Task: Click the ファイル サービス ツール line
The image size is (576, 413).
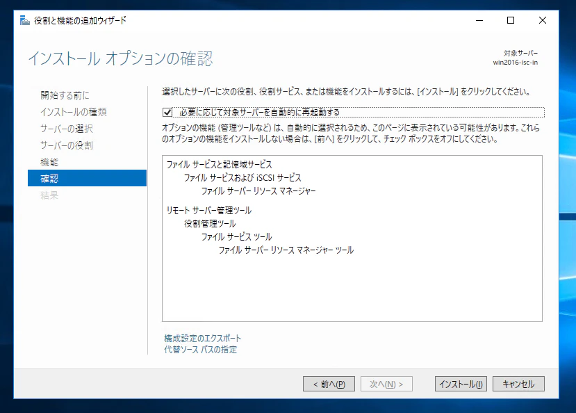Action: [x=236, y=237]
